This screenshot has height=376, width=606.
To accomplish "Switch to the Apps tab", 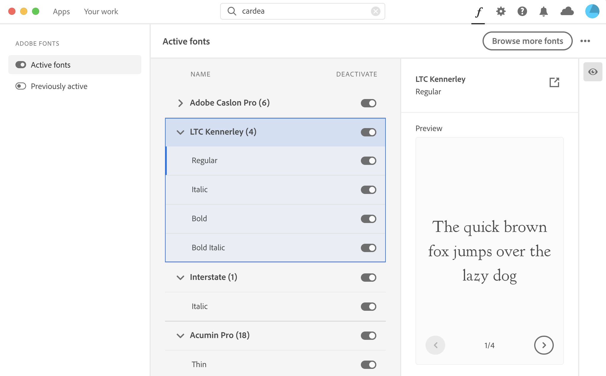I will click(x=61, y=12).
